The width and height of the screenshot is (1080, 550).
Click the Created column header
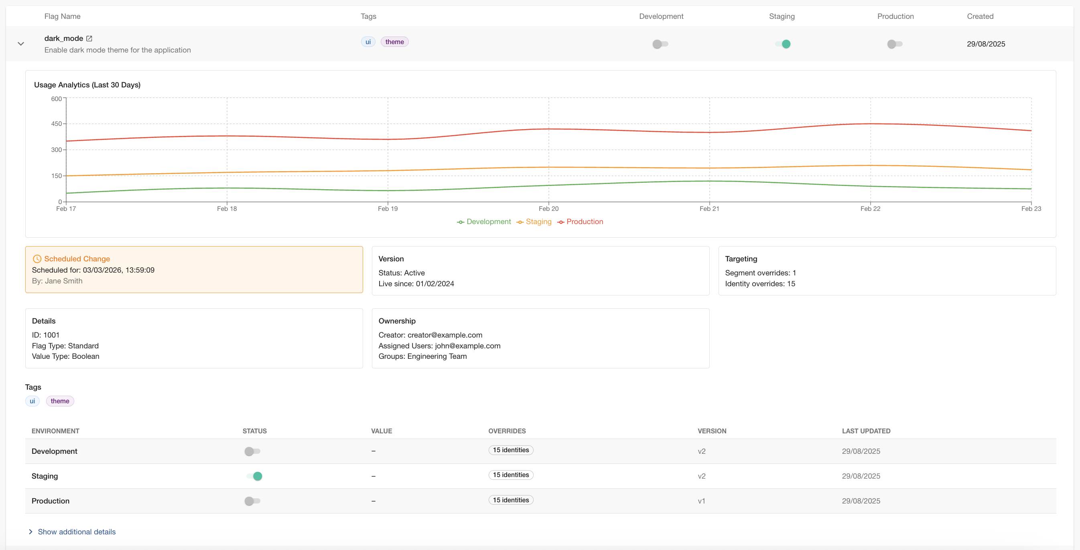(x=980, y=16)
